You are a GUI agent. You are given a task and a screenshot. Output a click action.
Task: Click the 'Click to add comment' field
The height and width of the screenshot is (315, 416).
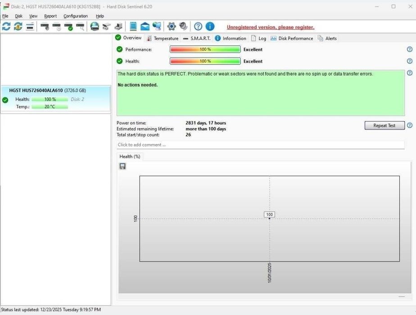[261, 145]
